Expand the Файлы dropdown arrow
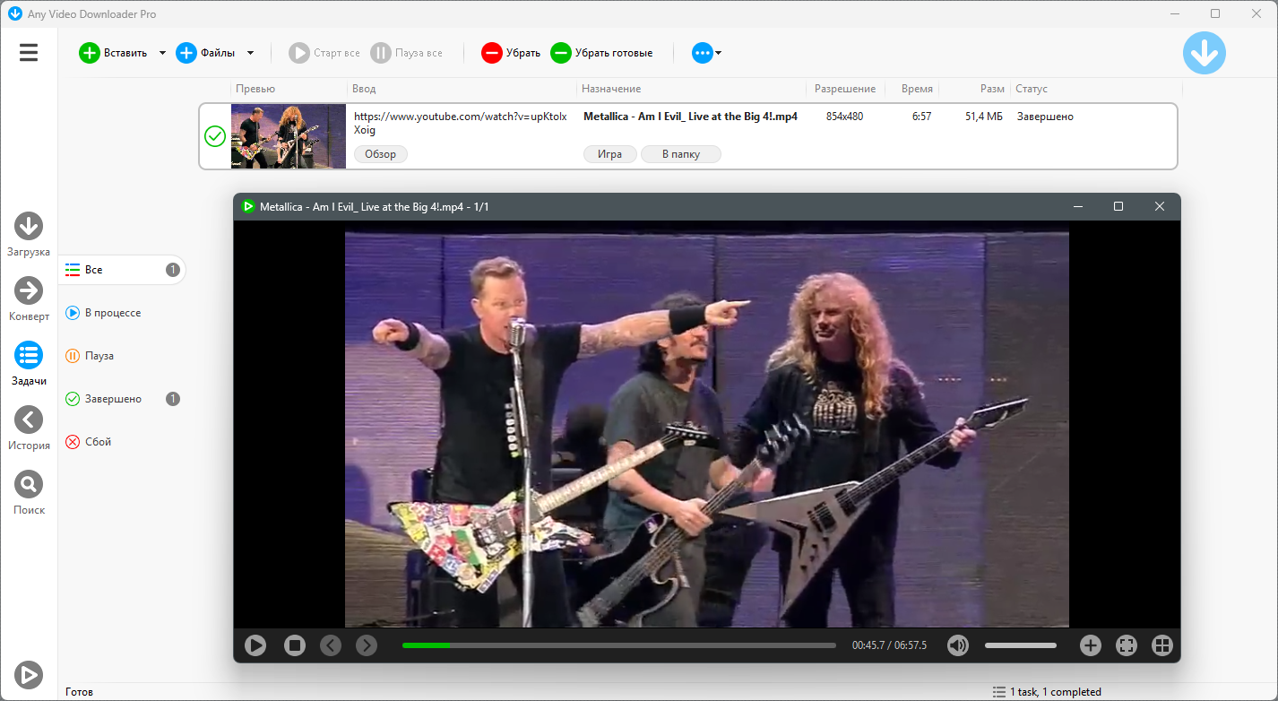This screenshot has width=1278, height=701. [x=250, y=53]
